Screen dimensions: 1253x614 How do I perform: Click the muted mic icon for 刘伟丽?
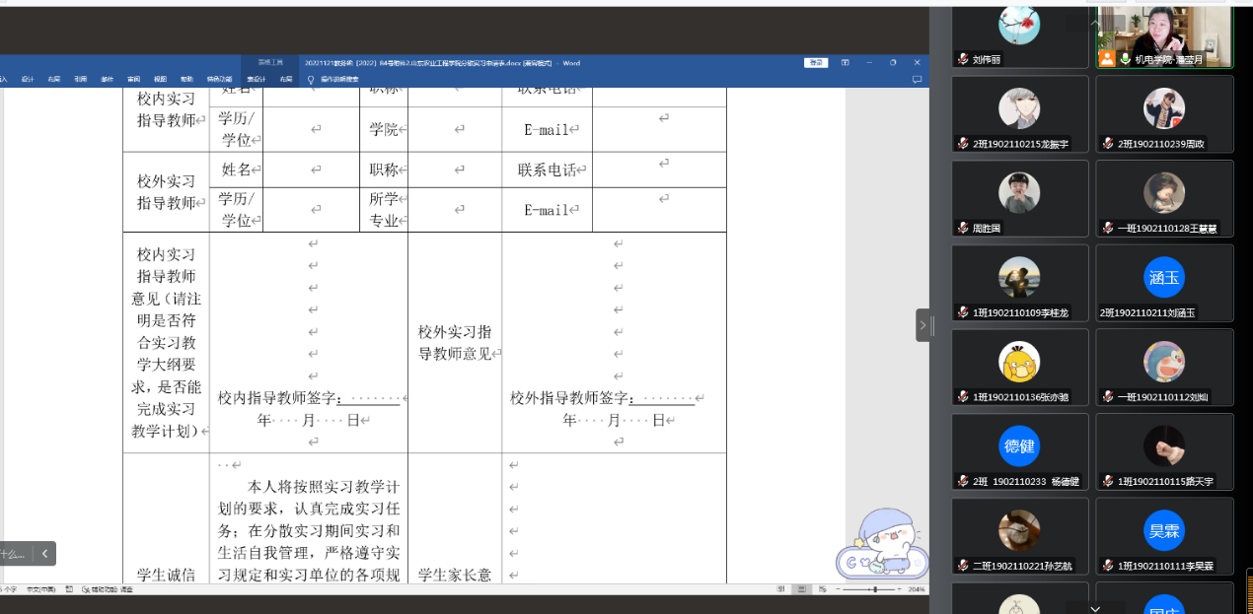click(963, 59)
